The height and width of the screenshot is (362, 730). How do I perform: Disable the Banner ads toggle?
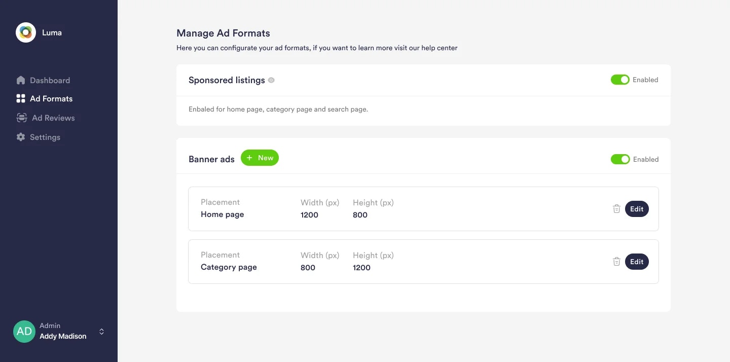click(x=620, y=159)
